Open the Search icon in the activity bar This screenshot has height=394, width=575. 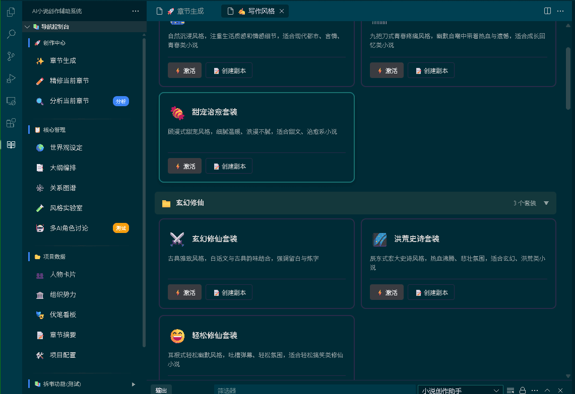click(11, 34)
